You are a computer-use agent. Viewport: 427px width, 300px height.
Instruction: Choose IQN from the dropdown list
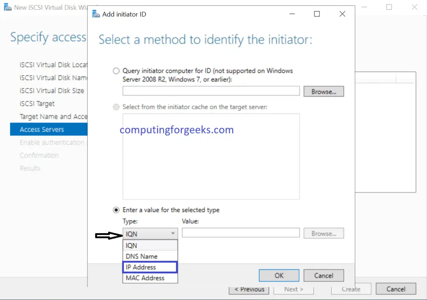(150, 245)
